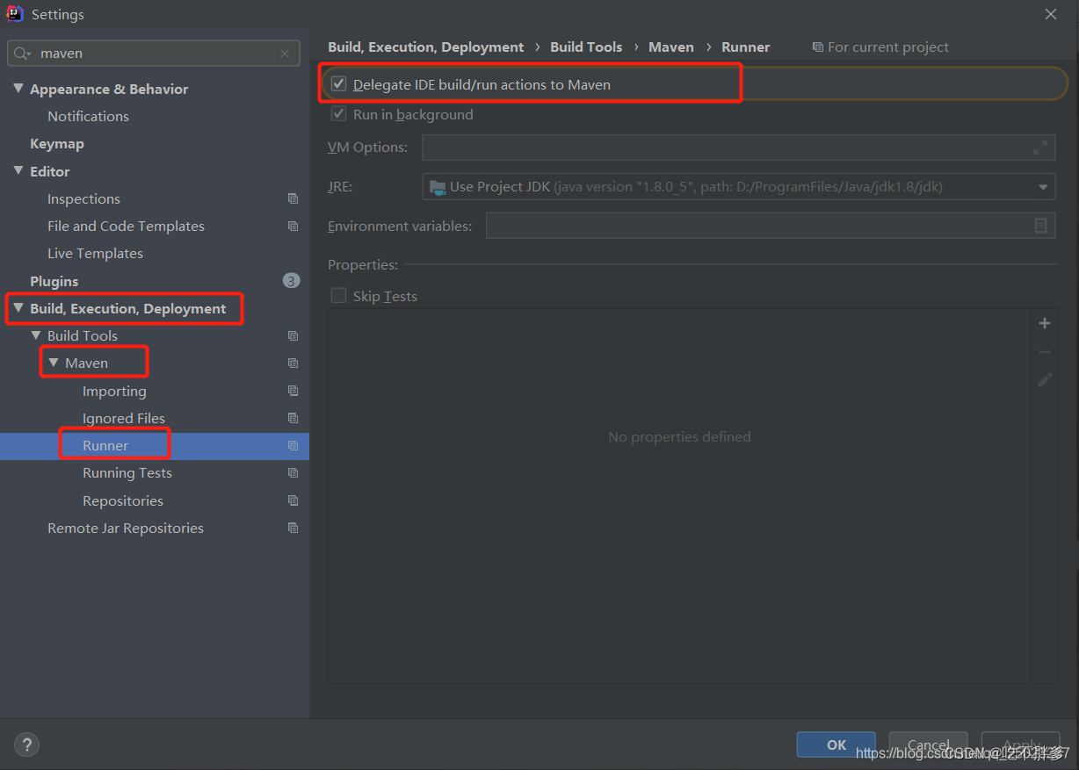Open environment variables editor icon
Image resolution: width=1079 pixels, height=770 pixels.
point(1040,226)
